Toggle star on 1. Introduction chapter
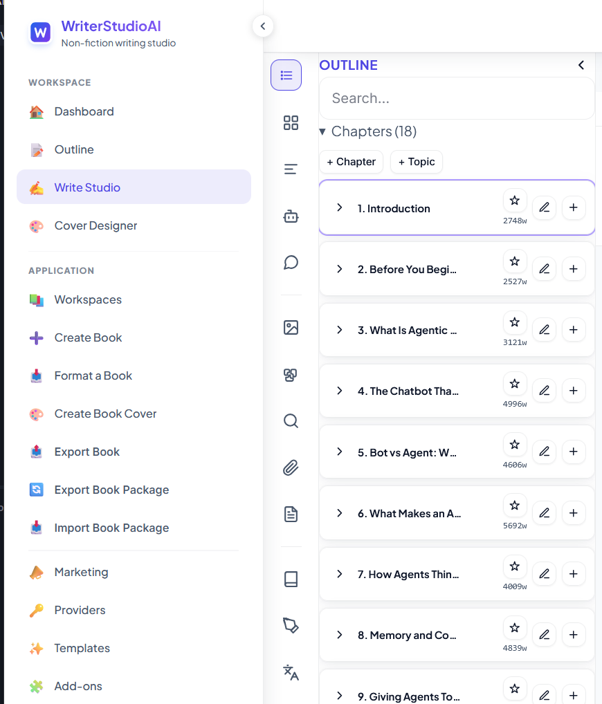The height and width of the screenshot is (704, 602). click(x=514, y=201)
